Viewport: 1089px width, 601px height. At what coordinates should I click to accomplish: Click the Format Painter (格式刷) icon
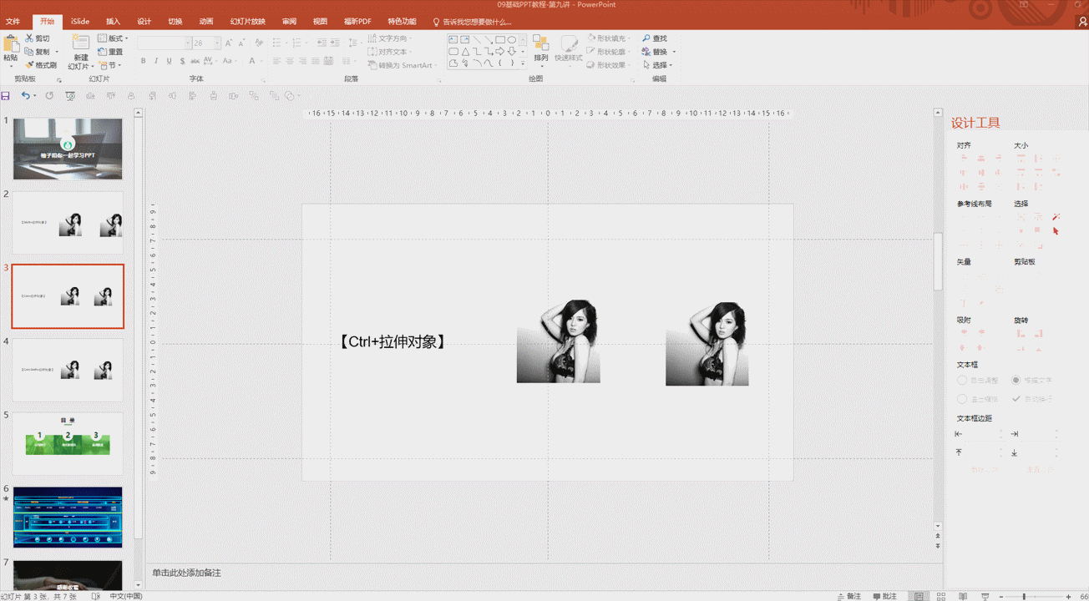[30, 65]
